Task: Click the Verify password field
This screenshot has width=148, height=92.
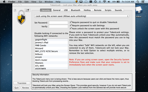Action: [x=58, y=26]
